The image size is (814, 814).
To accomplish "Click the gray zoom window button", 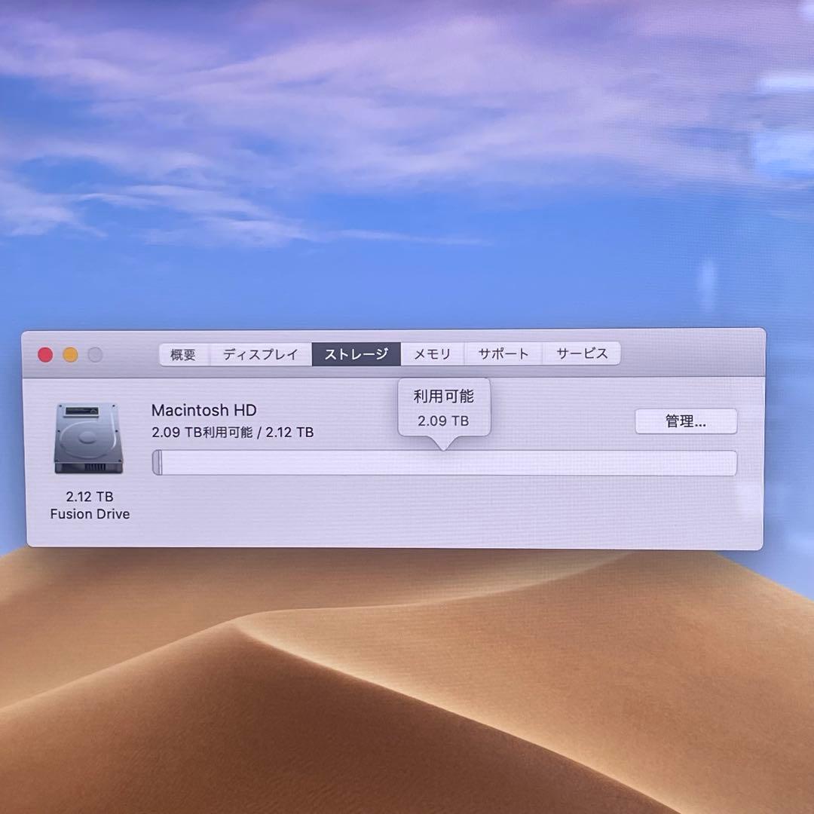I will coord(93,353).
